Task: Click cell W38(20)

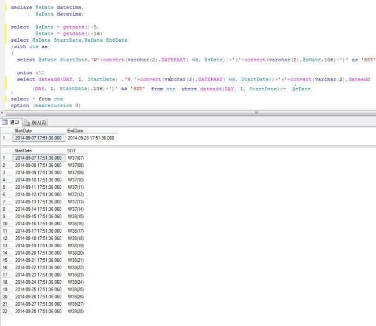Action: click(x=76, y=253)
